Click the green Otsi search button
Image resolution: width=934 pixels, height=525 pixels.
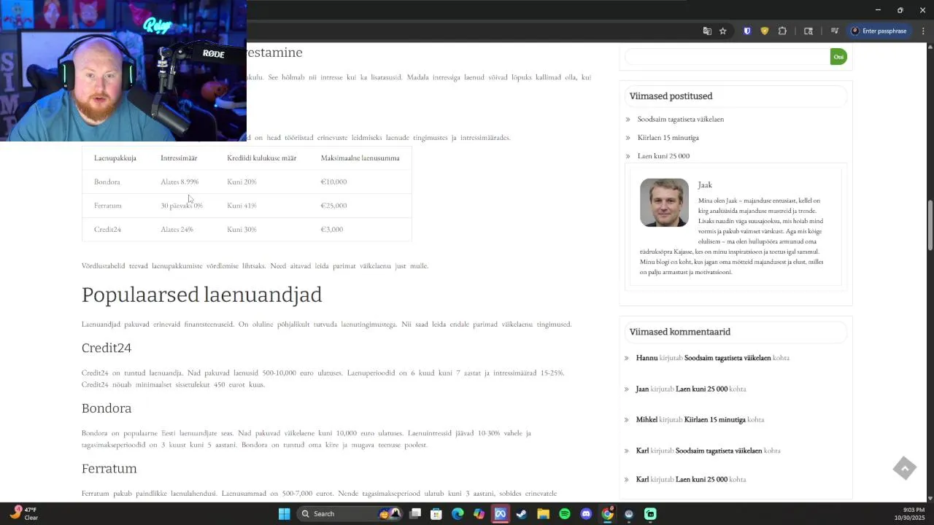point(838,57)
